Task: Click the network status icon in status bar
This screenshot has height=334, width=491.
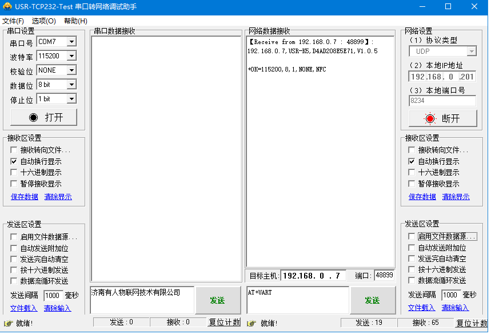Action: 252,323
